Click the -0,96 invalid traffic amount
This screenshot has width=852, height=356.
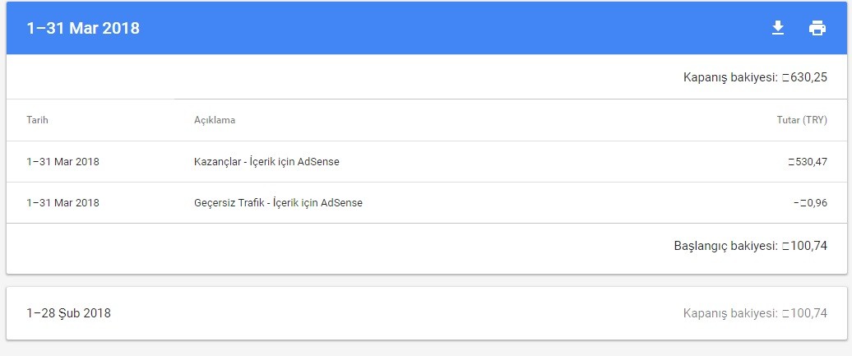pos(810,203)
